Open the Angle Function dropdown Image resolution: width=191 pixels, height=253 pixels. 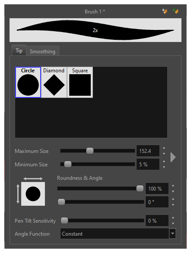click(172, 234)
